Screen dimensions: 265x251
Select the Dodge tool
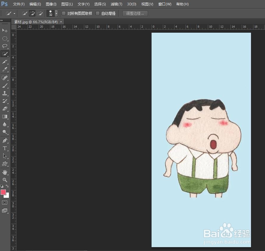(5, 132)
